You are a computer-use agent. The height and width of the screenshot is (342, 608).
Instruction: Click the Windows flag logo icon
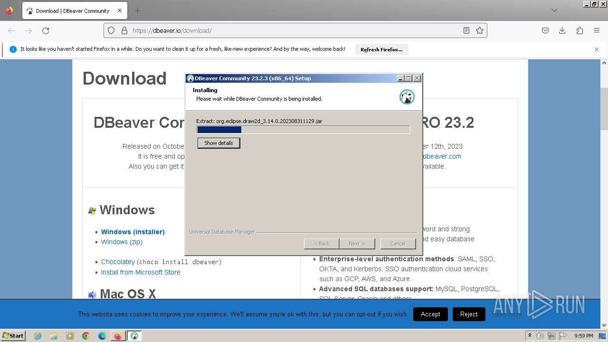click(92, 210)
